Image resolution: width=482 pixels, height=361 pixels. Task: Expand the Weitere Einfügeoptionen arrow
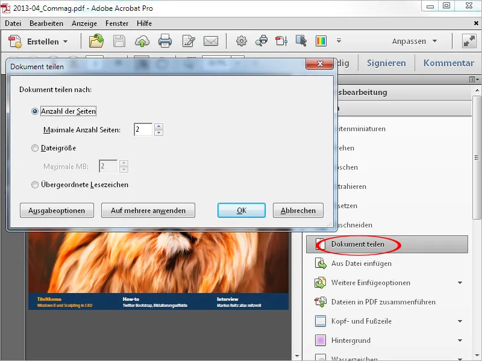pos(460,283)
